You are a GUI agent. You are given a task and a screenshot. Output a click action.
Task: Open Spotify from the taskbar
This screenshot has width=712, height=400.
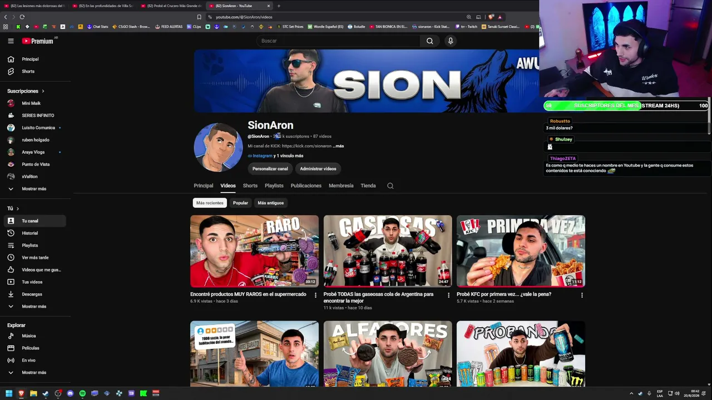coord(82,393)
